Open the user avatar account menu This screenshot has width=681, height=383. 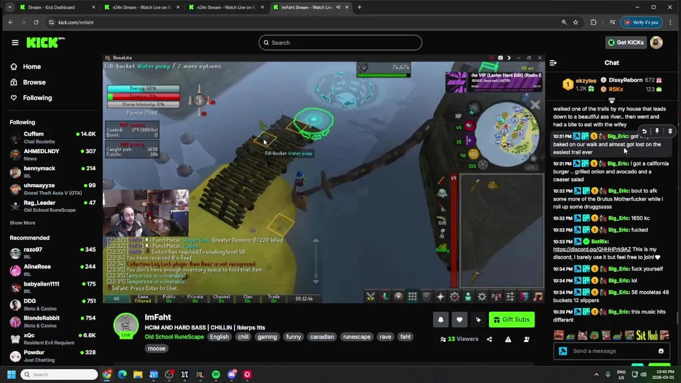click(657, 43)
